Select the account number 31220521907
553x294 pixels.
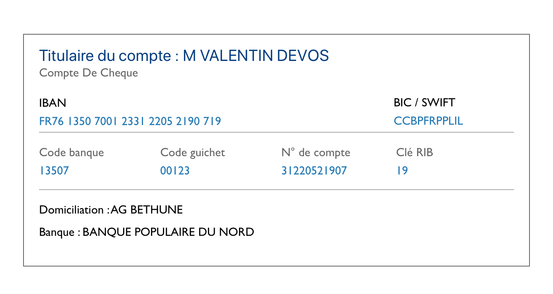pyautogui.click(x=314, y=171)
